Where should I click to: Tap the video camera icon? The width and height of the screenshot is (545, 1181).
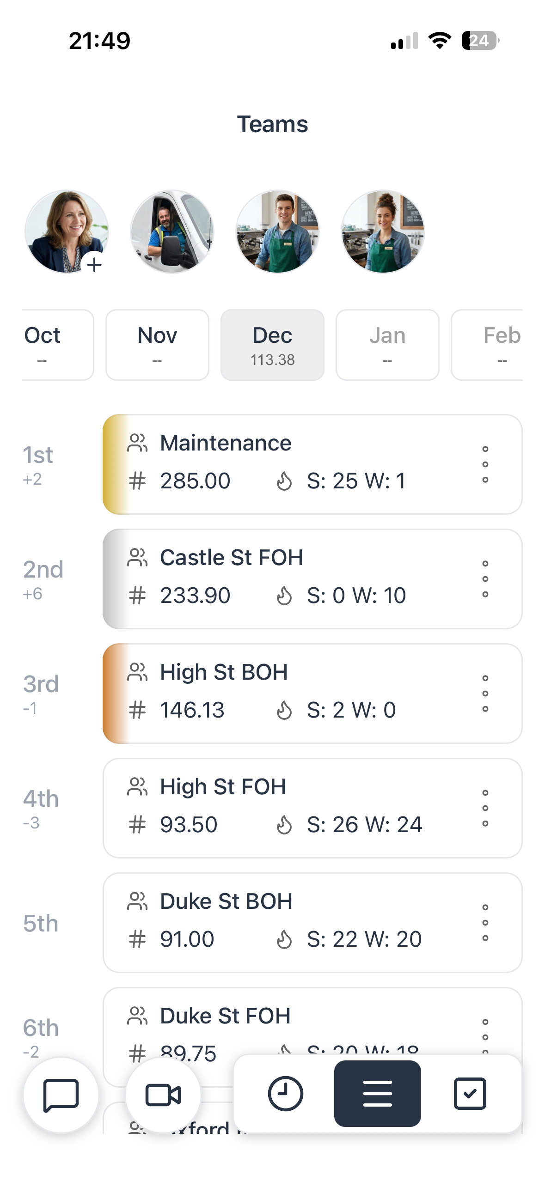[163, 1095]
